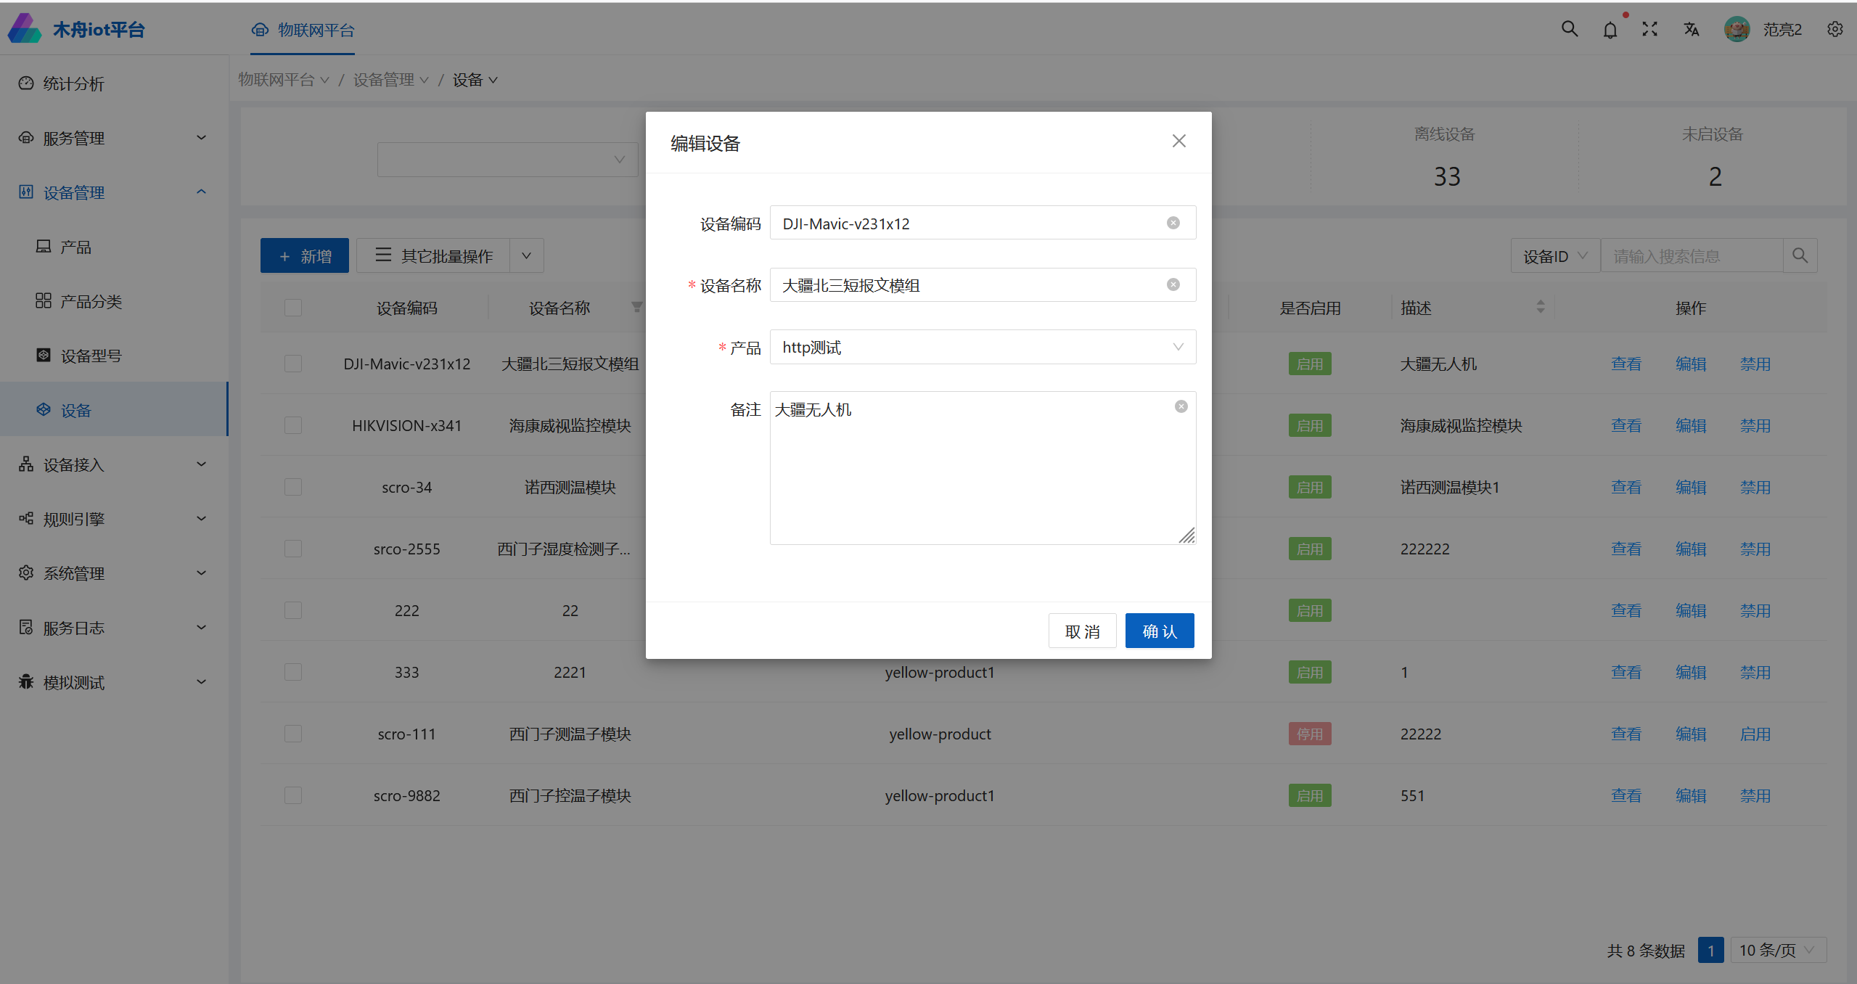Image resolution: width=1857 pixels, height=984 pixels.
Task: Open the settings gear icon in header
Action: pos(1835,29)
